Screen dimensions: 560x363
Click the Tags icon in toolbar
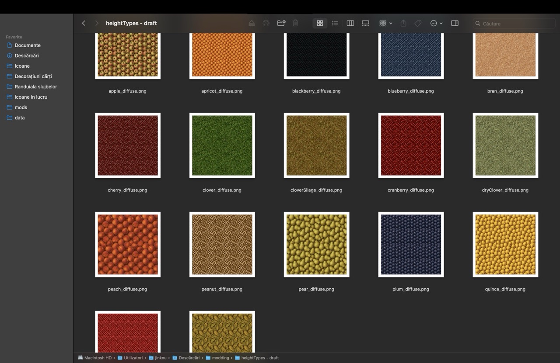click(417, 23)
